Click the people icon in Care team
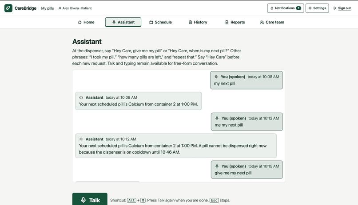 pos(262,22)
